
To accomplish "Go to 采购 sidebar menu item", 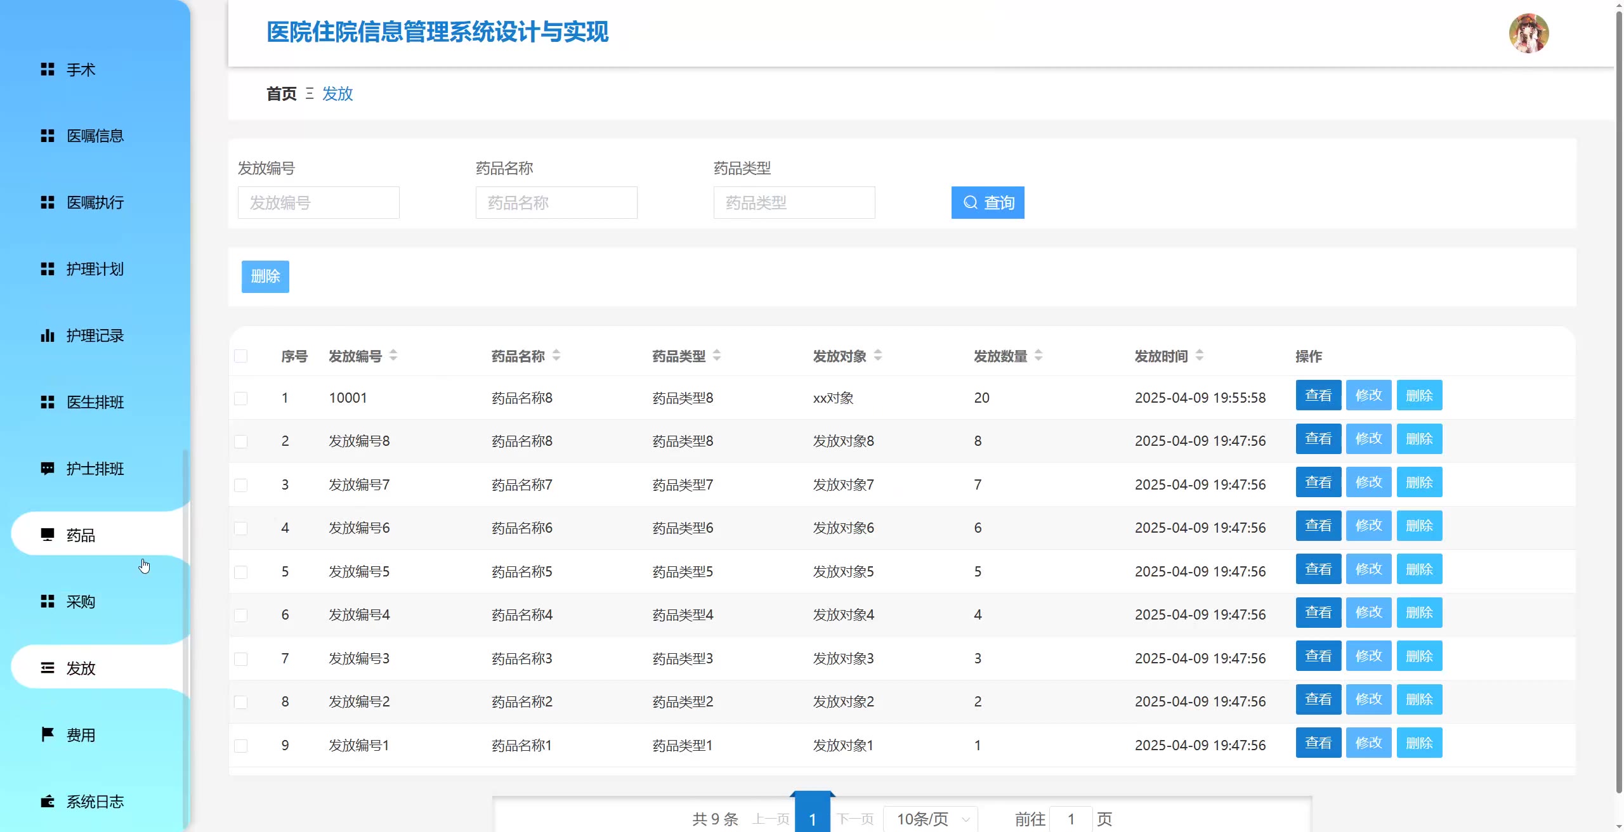I will click(x=81, y=602).
